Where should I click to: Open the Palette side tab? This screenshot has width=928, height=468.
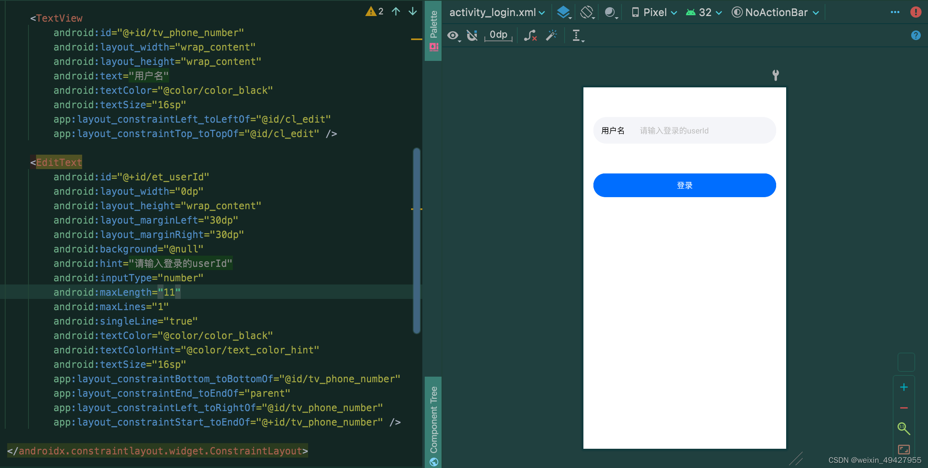coord(434,30)
